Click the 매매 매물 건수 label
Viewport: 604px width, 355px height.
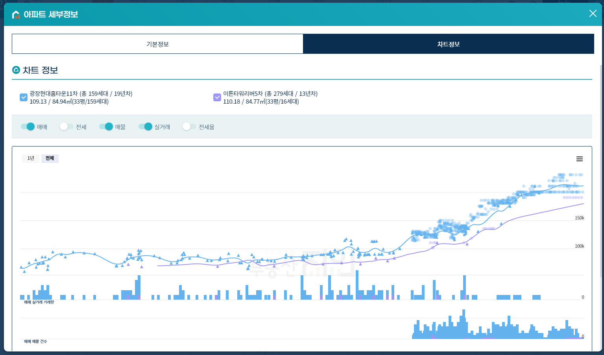[35, 342]
